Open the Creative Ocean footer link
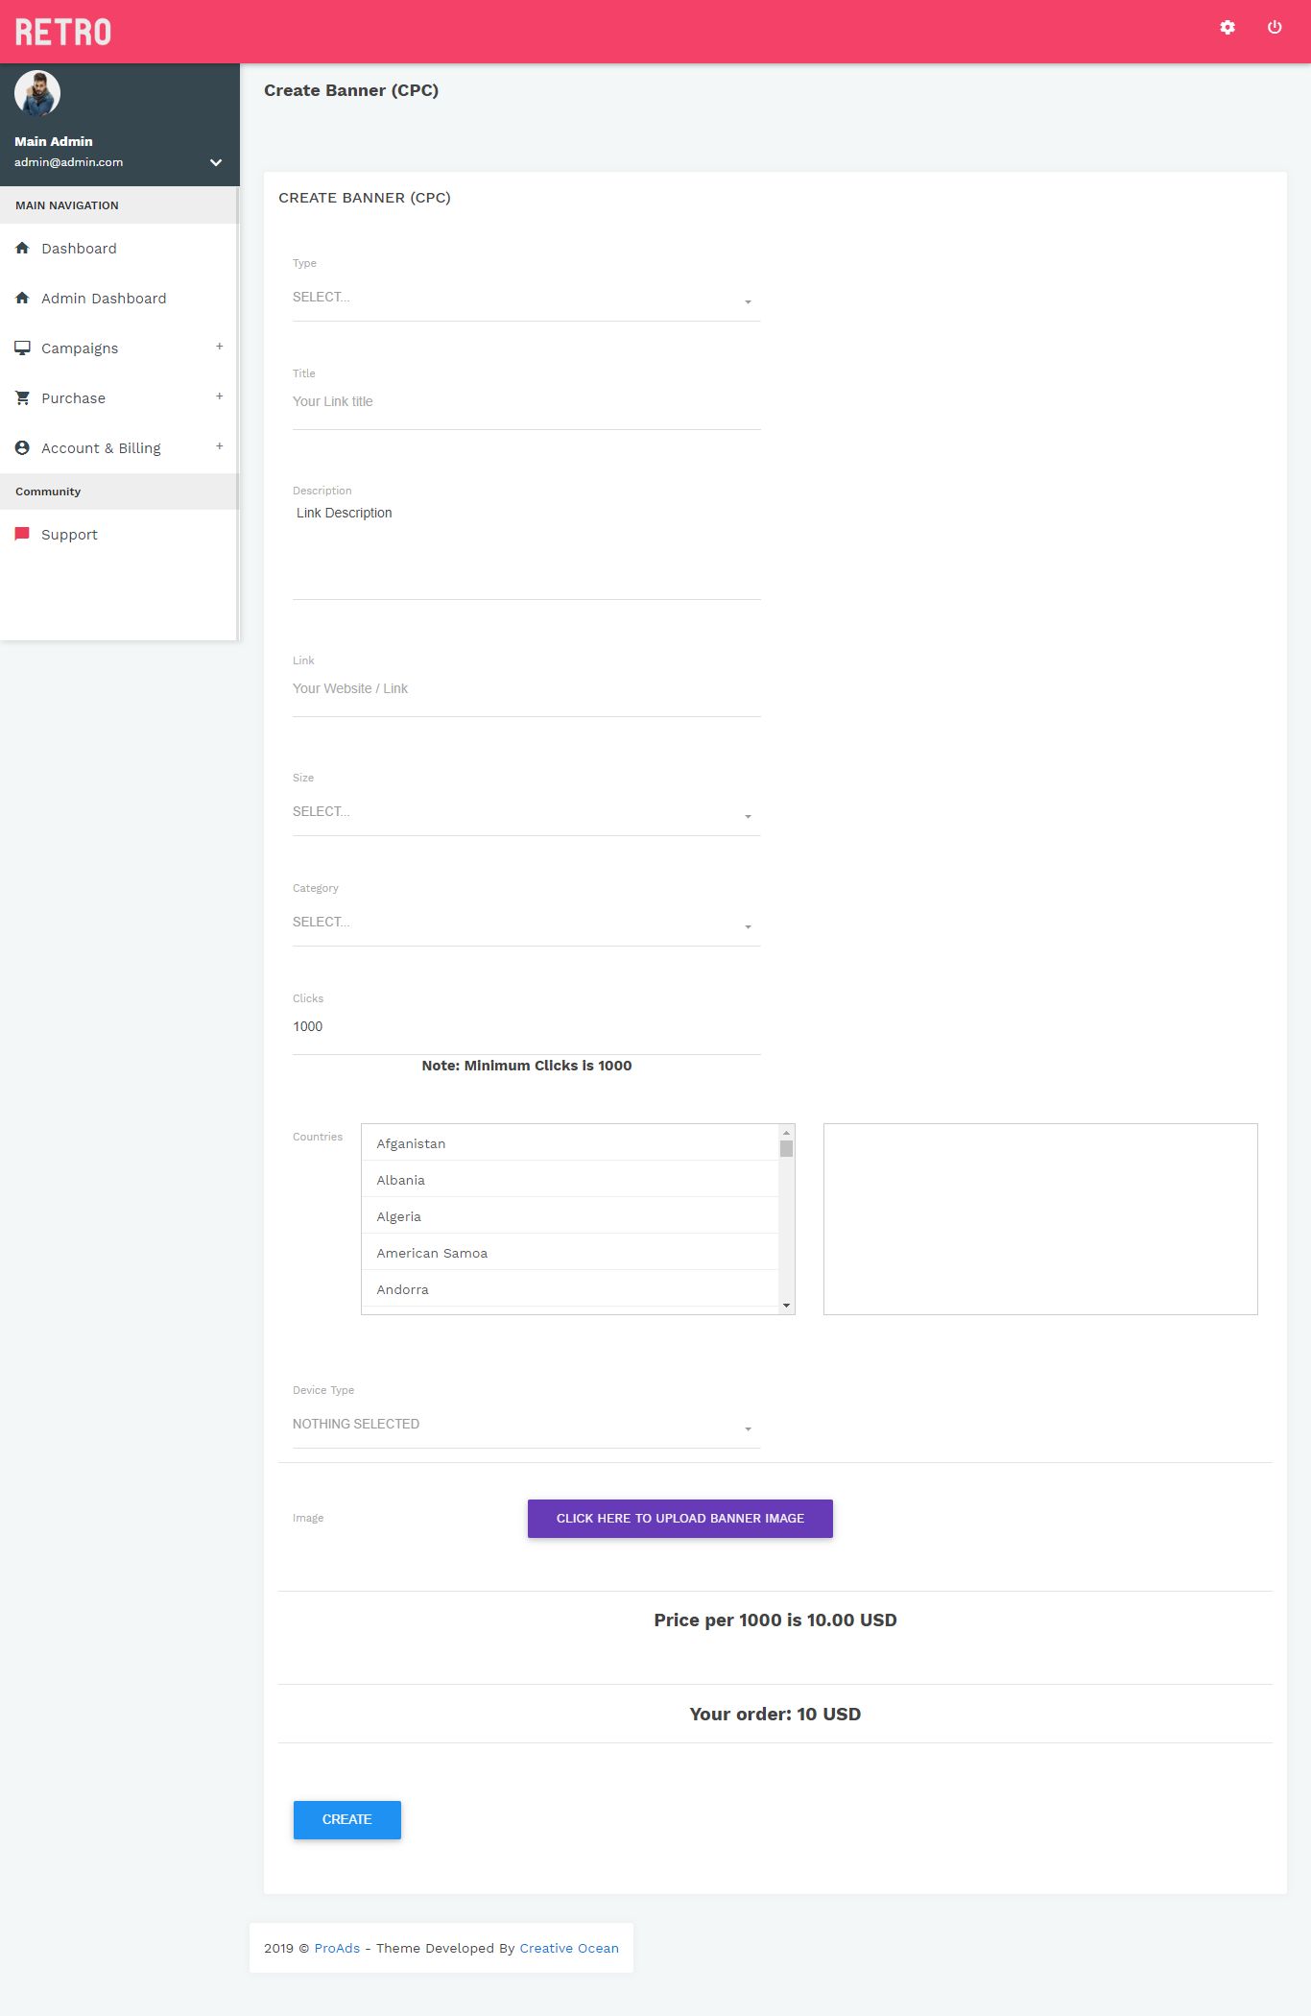The width and height of the screenshot is (1311, 2016). pos(569,1948)
